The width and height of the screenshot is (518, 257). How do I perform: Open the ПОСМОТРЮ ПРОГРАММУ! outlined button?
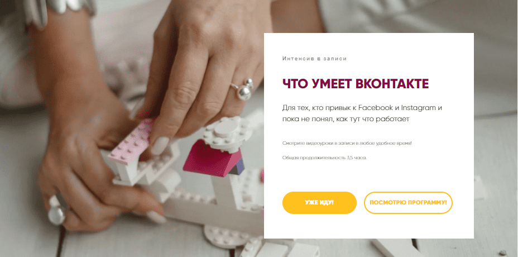click(408, 202)
